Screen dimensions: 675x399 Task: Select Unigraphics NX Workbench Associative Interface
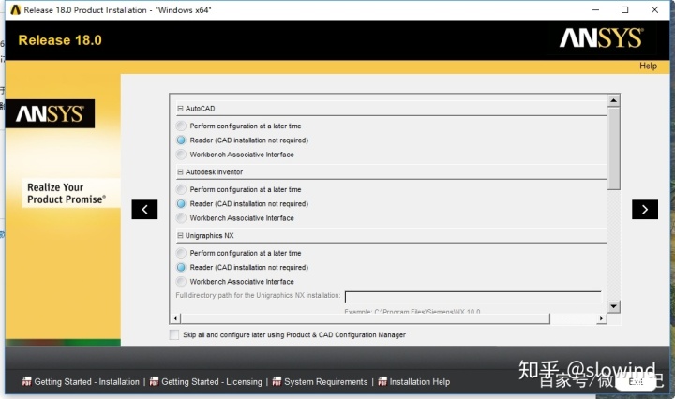(x=181, y=282)
